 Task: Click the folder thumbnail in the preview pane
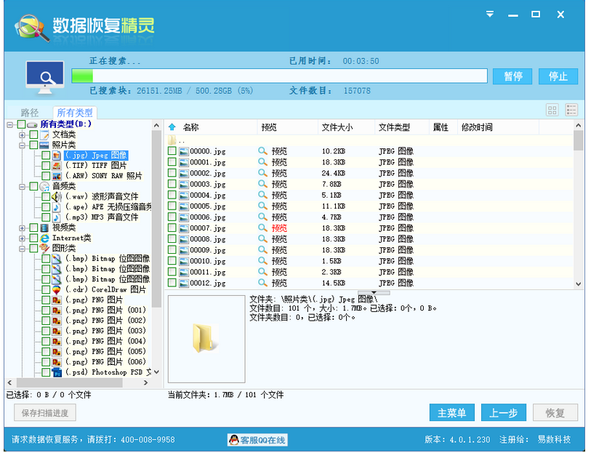click(x=206, y=336)
